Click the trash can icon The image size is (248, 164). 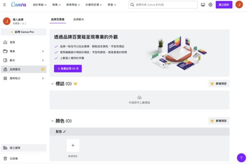5,159
